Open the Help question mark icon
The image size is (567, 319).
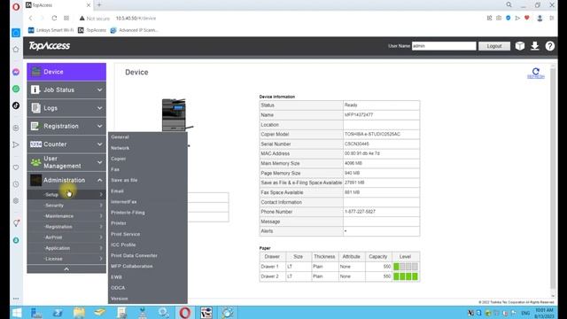pyautogui.click(x=549, y=46)
